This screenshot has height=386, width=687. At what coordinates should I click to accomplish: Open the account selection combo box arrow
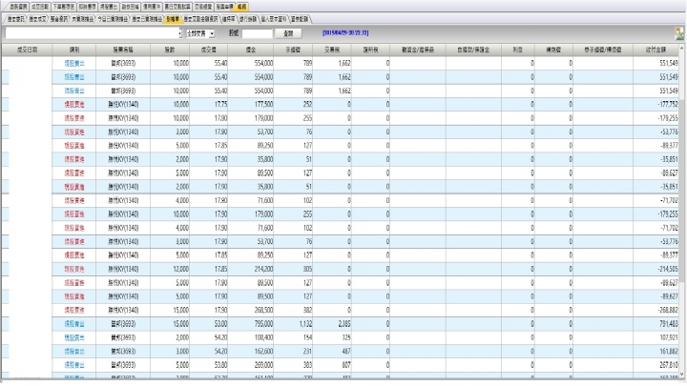180,33
